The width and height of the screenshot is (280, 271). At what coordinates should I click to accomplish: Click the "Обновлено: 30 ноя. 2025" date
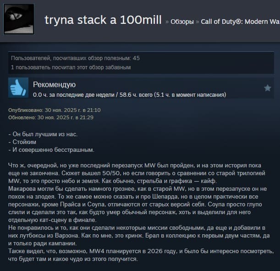[x=51, y=117]
